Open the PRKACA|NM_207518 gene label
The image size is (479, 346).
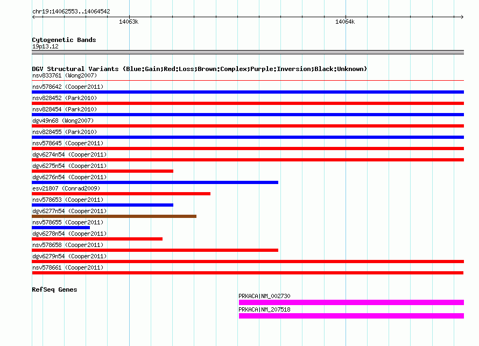coord(264,309)
